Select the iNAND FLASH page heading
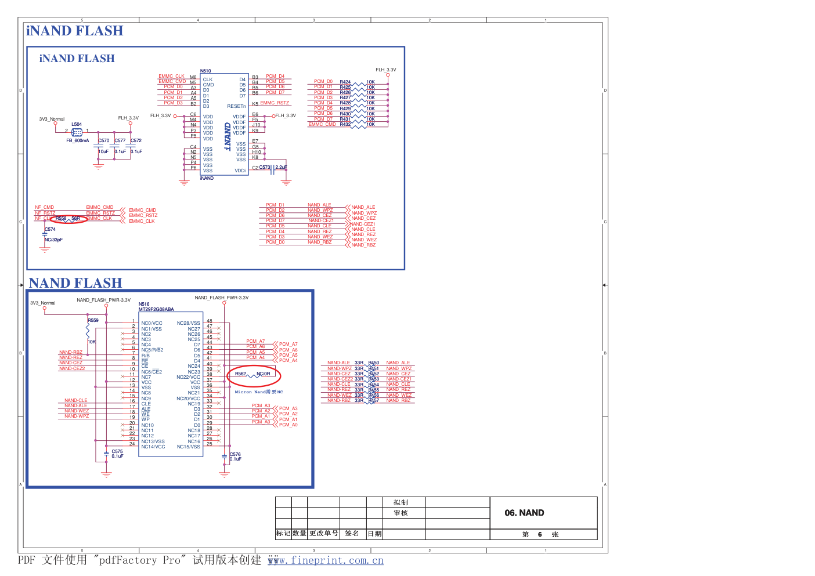815x576 pixels. click(74, 31)
